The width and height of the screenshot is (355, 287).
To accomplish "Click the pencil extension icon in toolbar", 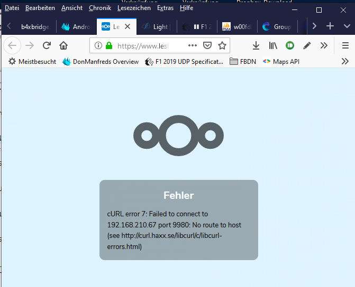I will pos(307,45).
